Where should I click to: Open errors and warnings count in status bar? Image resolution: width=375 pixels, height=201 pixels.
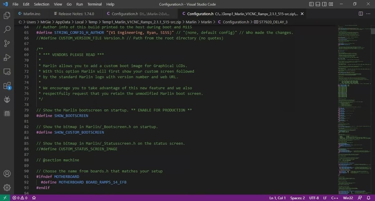pos(20,198)
